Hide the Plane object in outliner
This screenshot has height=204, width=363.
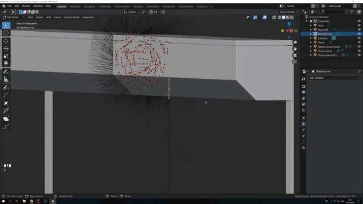click(359, 42)
